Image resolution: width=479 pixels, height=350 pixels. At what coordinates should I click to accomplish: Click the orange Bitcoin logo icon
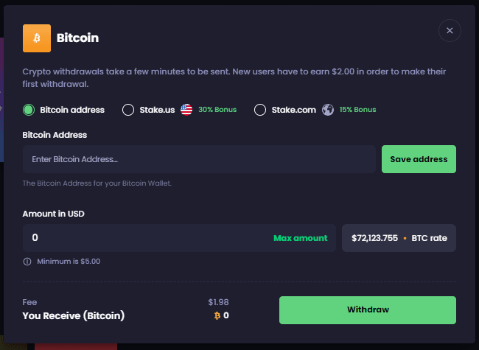click(x=37, y=38)
